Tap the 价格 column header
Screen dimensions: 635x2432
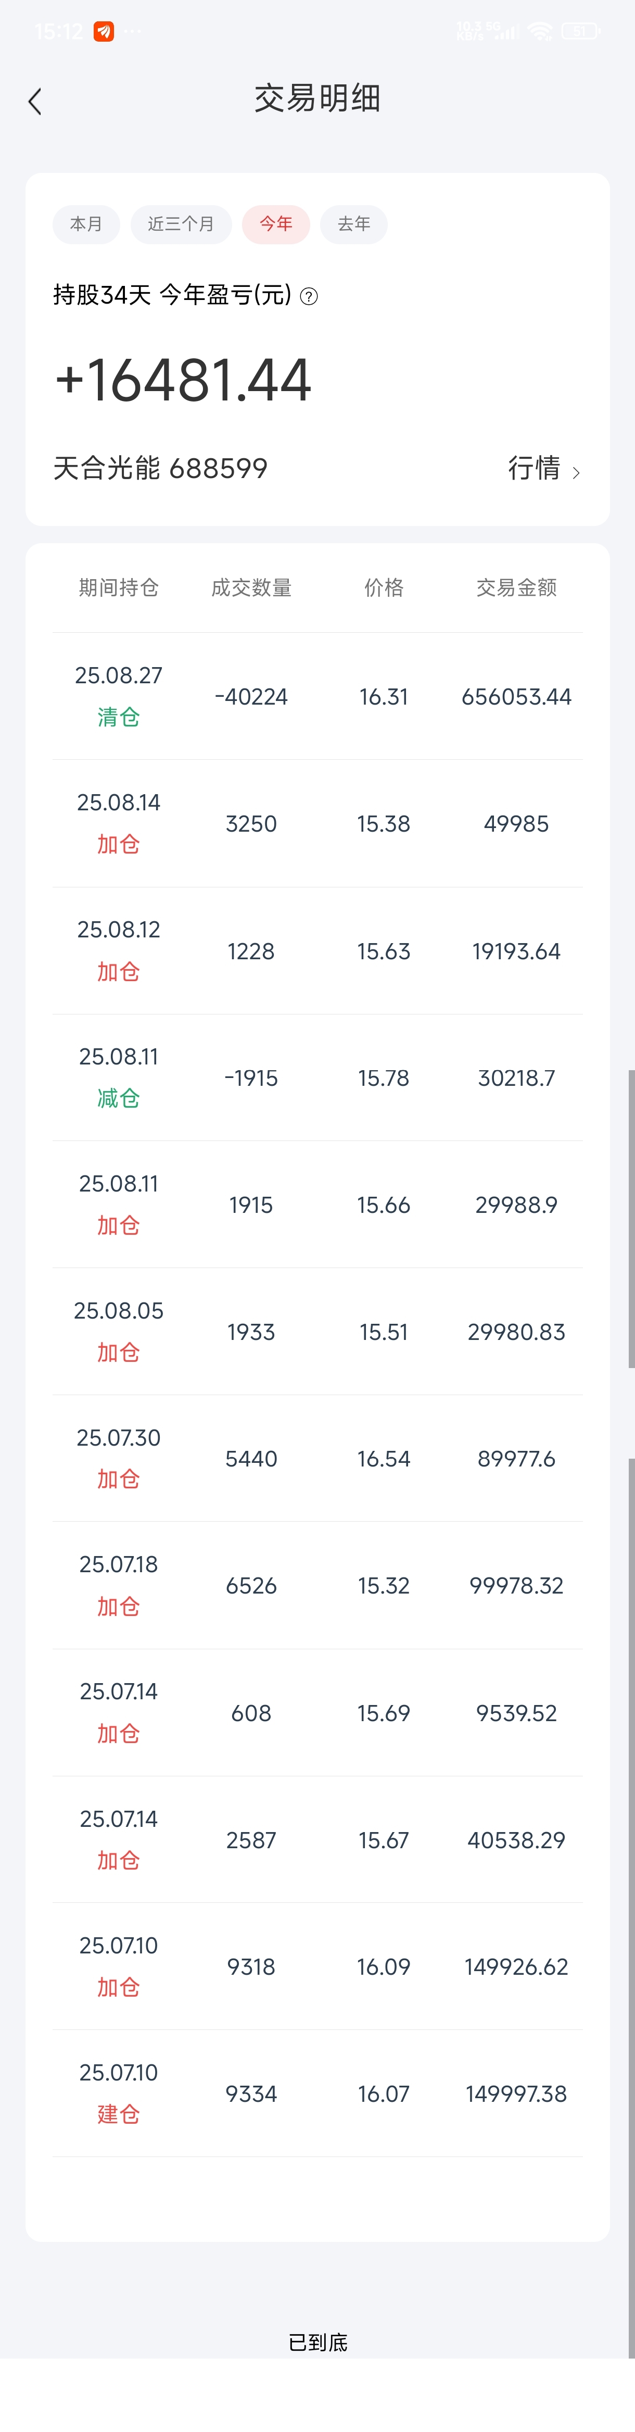(384, 587)
